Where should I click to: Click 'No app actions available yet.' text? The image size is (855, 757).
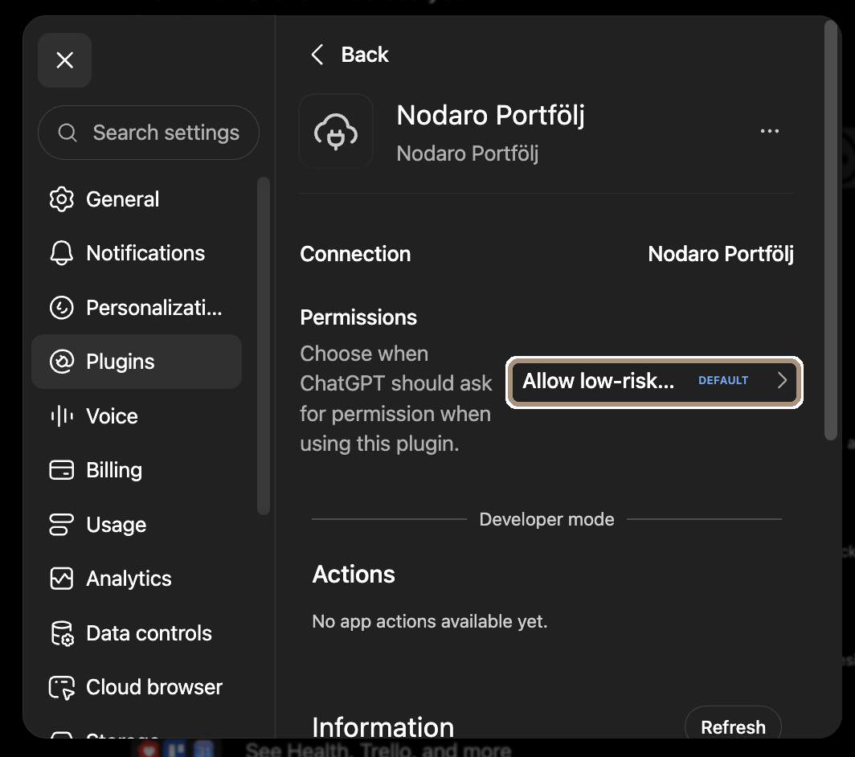coord(430,621)
